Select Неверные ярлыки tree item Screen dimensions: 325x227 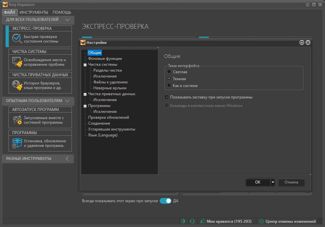click(x=110, y=88)
